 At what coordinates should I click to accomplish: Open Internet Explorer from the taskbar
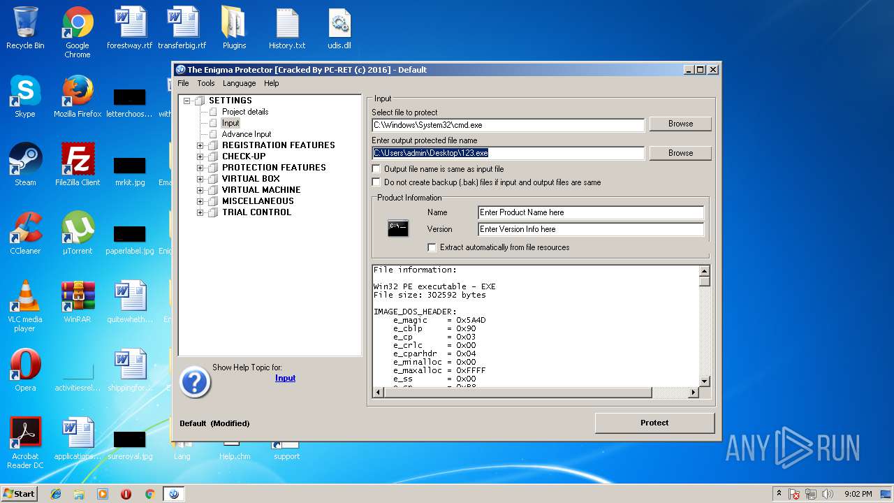point(56,494)
